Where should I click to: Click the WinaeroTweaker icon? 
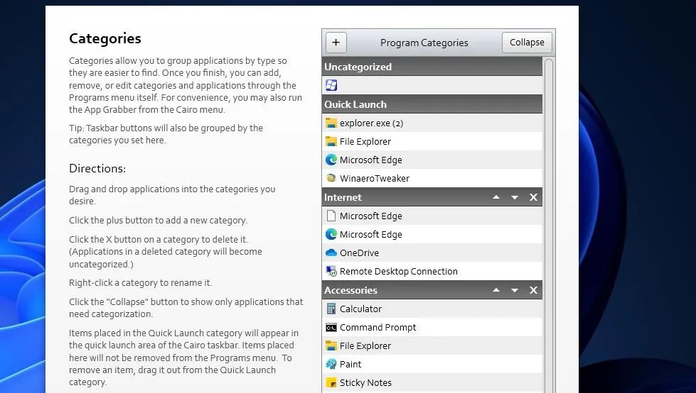click(331, 178)
